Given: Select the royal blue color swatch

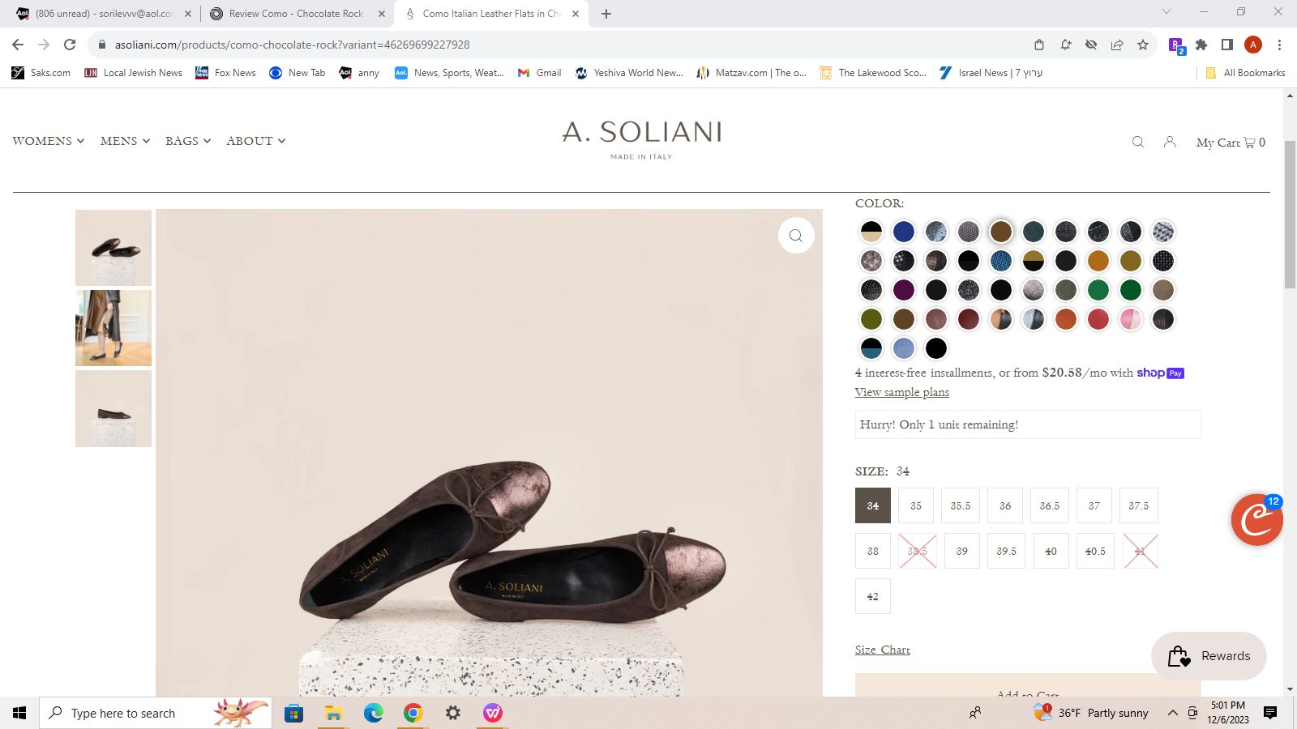Looking at the screenshot, I should pos(903,232).
